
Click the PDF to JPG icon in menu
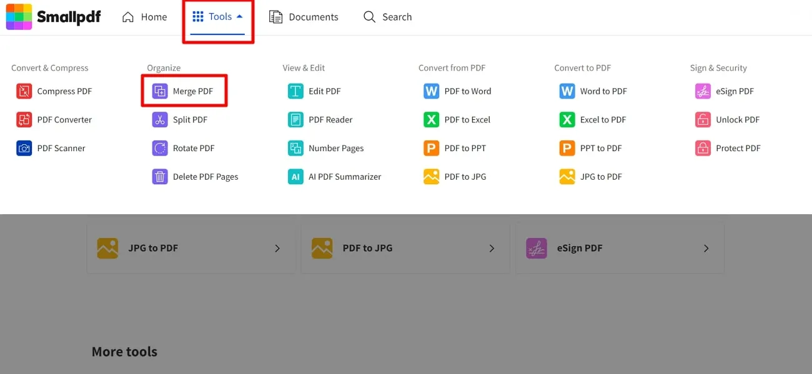tap(432, 177)
